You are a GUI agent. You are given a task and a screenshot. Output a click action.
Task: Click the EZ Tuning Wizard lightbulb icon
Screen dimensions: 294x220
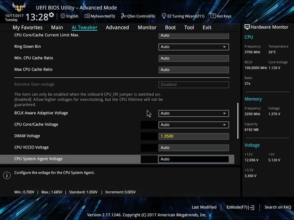click(164, 16)
